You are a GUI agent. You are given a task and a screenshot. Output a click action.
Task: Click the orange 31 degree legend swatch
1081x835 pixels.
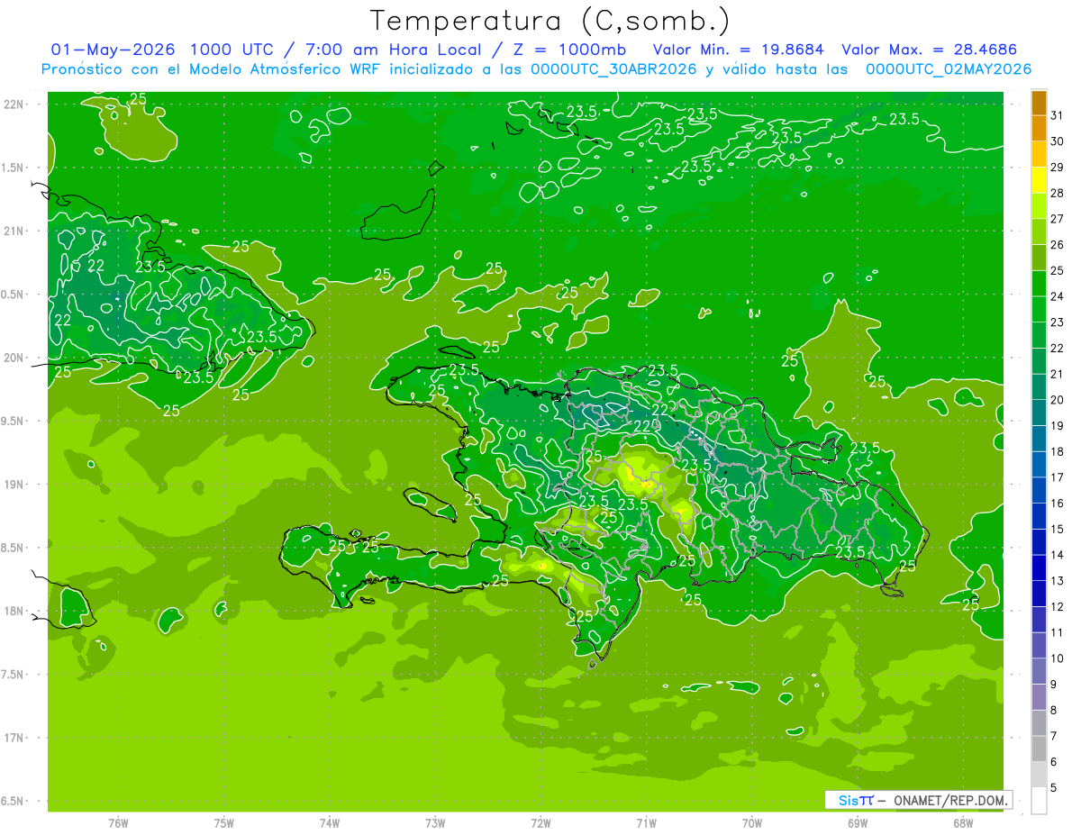1039,104
